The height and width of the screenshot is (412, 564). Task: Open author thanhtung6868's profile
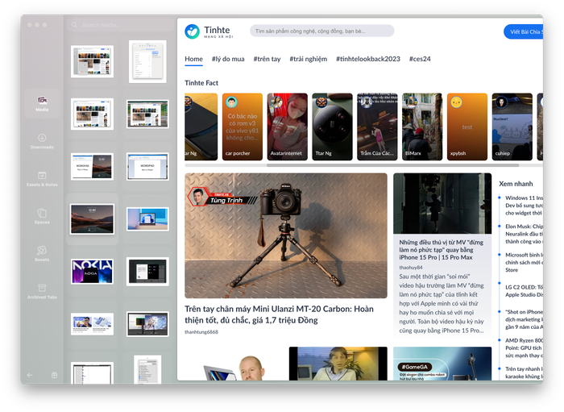pyautogui.click(x=201, y=331)
